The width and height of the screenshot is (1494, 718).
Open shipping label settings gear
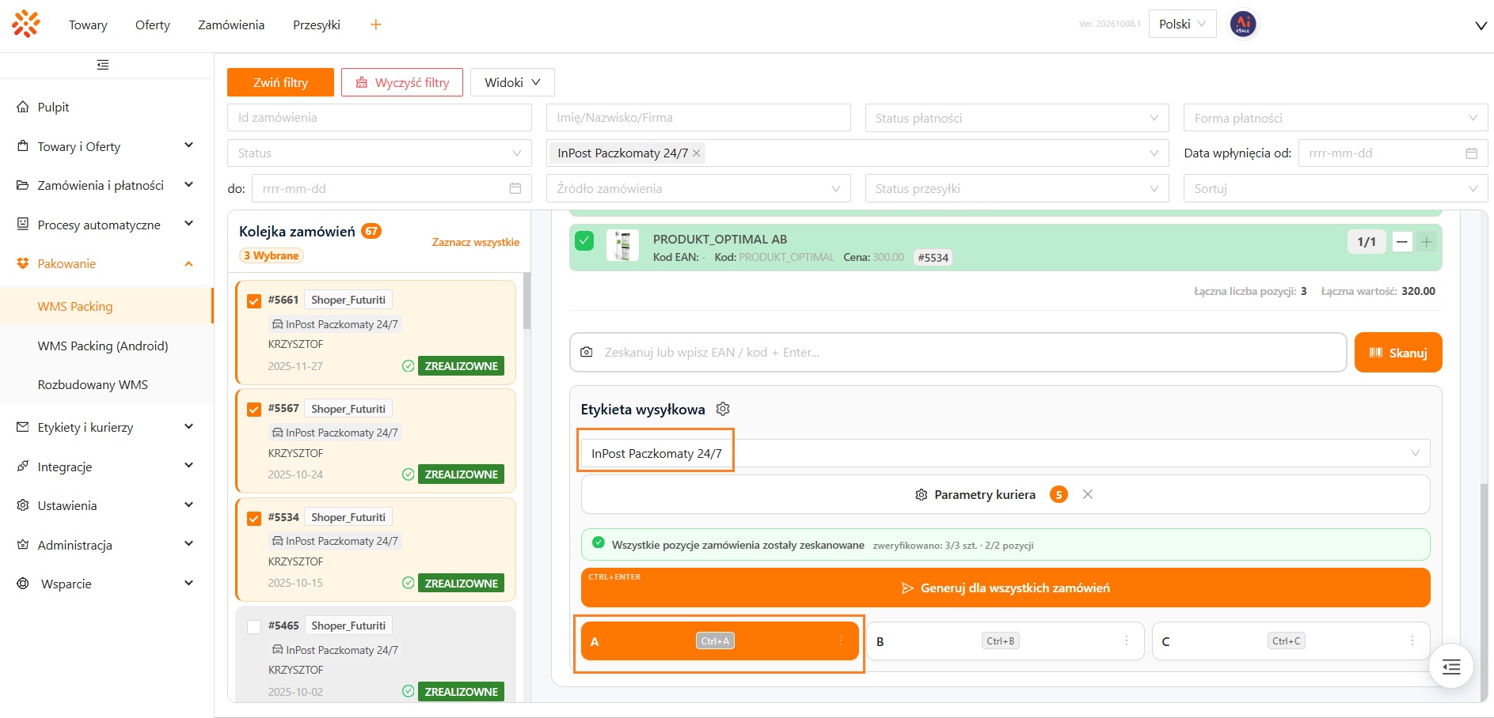[x=723, y=409]
